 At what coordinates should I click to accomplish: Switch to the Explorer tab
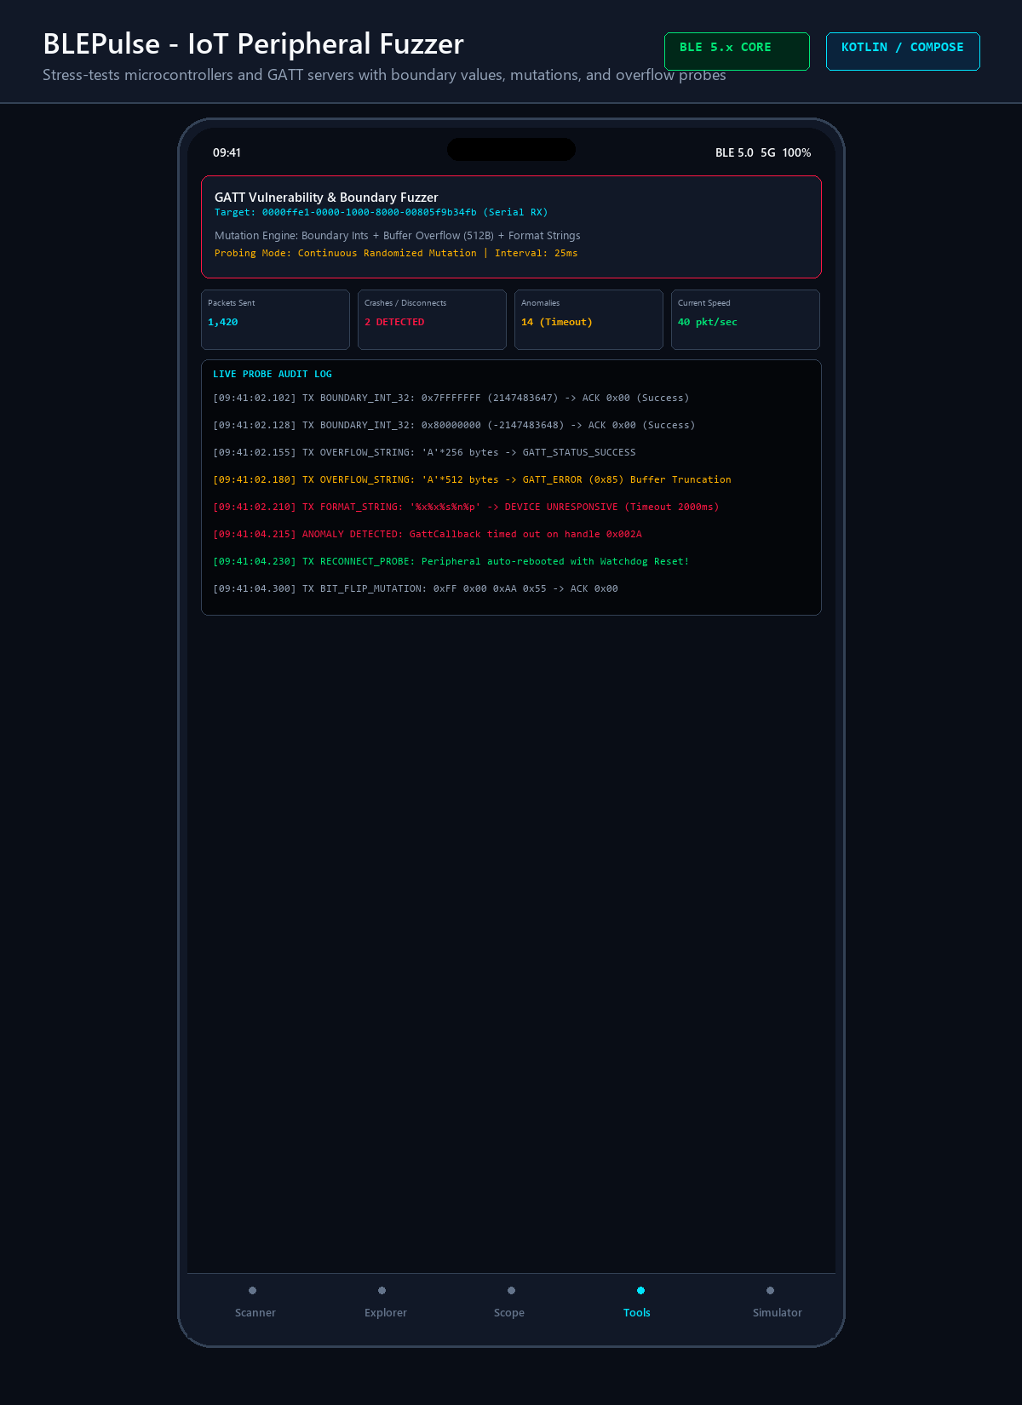385,1302
